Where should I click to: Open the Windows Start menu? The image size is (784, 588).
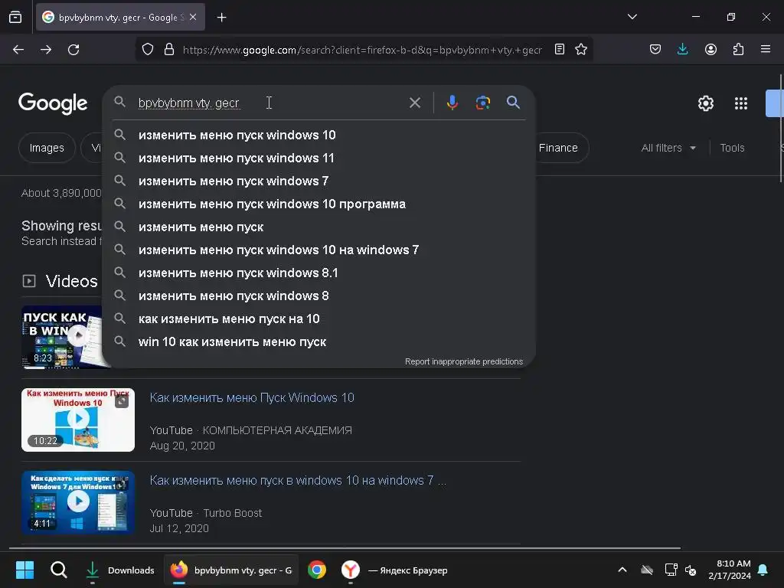(24, 570)
